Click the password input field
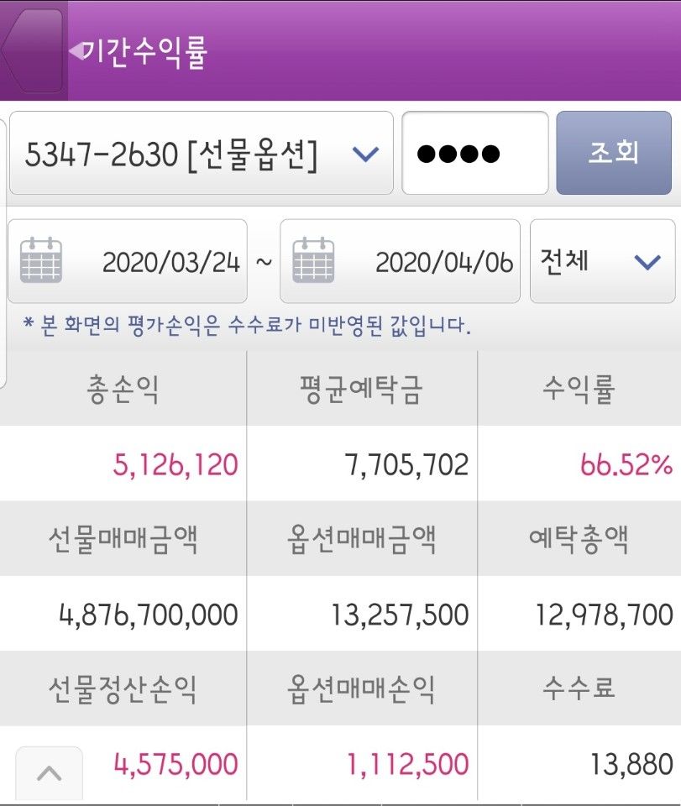 click(474, 154)
